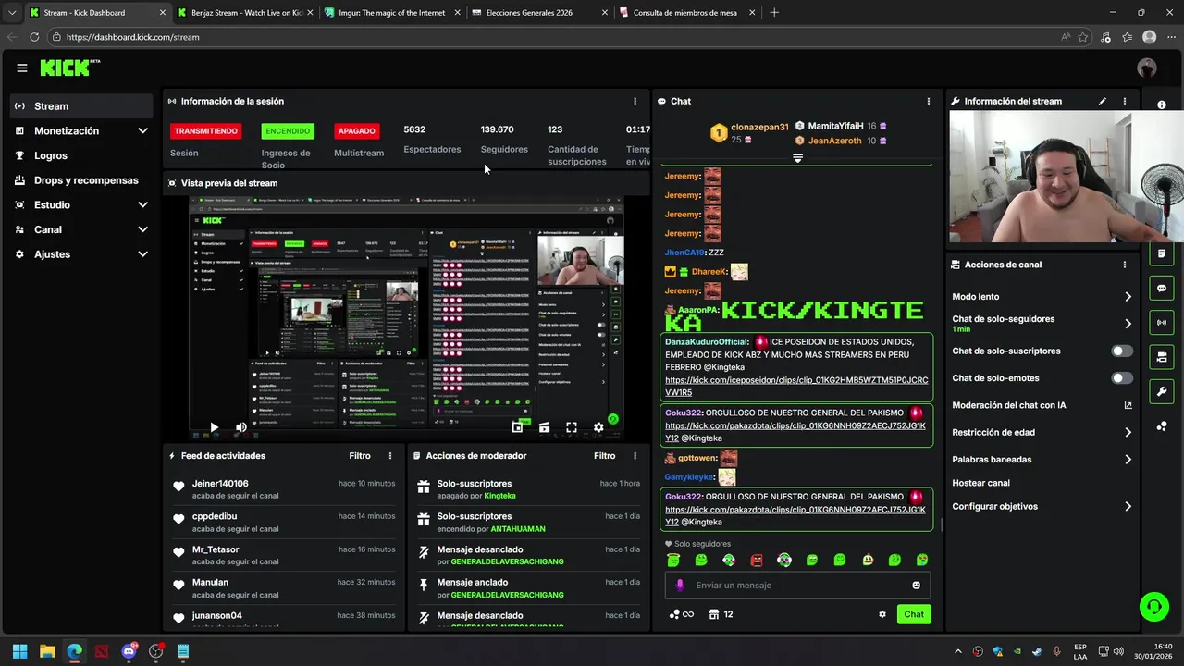Open Moderación del chat con IA external link
The height and width of the screenshot is (666, 1184).
tap(1128, 405)
